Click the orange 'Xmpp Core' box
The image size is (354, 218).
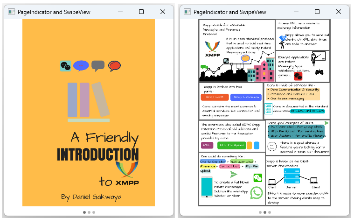[215, 97]
